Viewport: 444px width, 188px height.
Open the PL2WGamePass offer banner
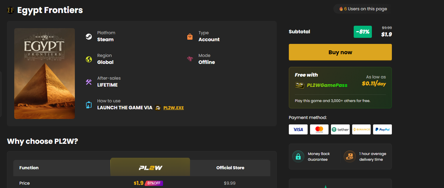click(340, 87)
